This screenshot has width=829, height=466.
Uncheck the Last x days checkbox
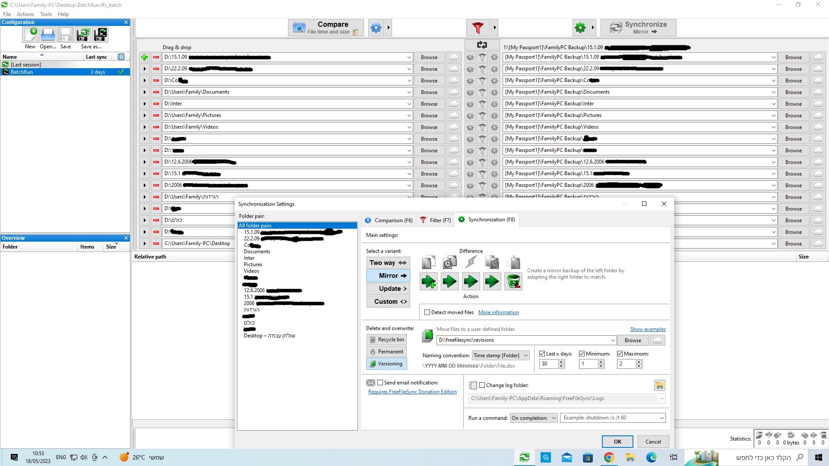point(542,354)
